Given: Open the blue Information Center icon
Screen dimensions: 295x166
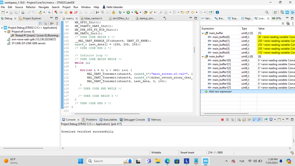Looking at the screenshot, I should 217,12.
